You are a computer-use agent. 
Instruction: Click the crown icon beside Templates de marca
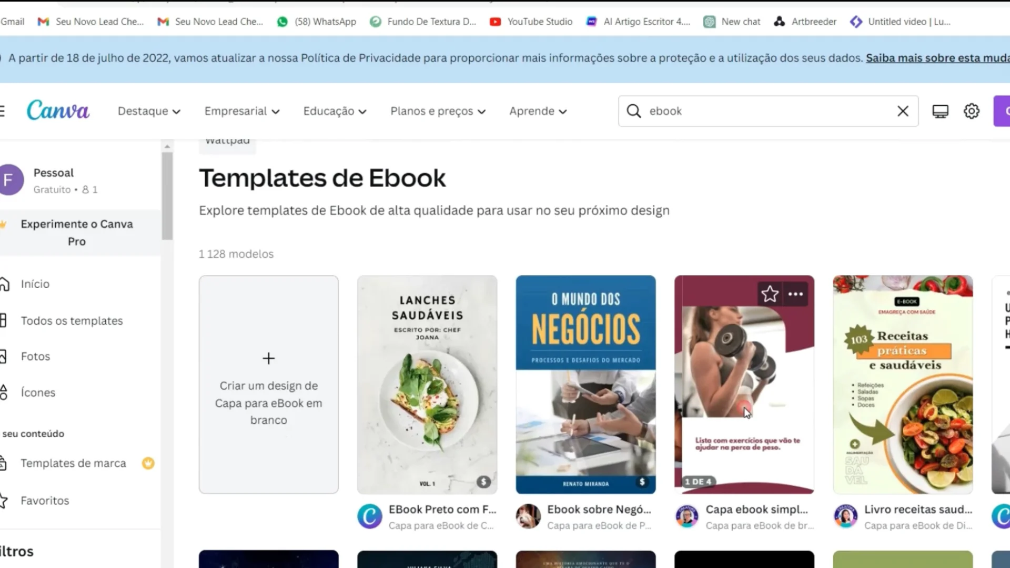click(148, 463)
